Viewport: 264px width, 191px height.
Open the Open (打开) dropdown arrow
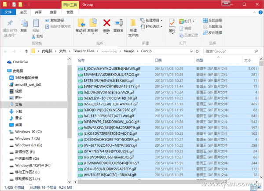click(193, 21)
